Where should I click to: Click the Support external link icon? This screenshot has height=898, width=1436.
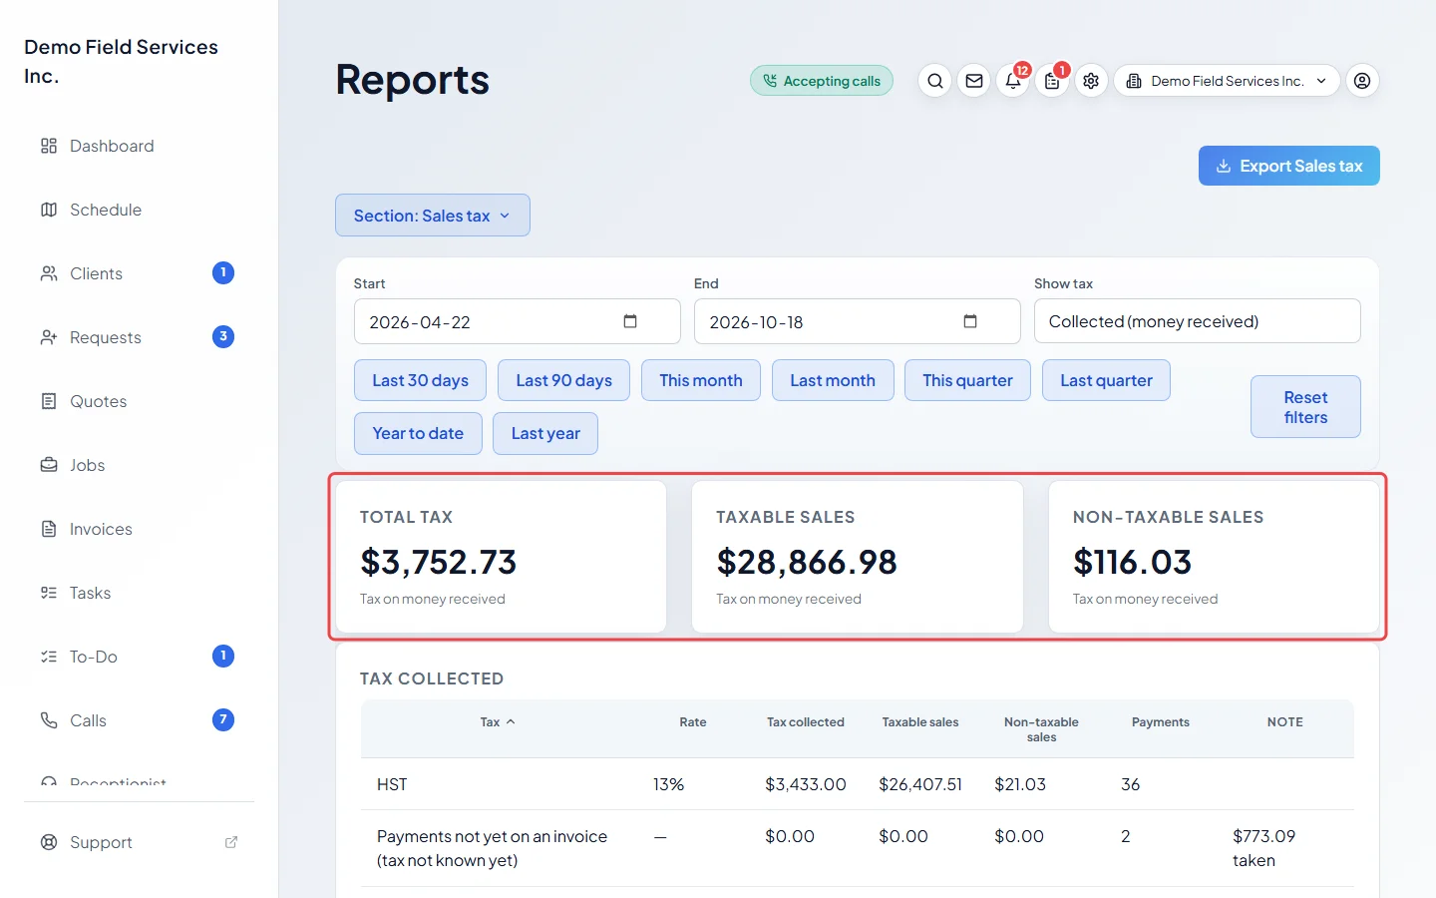click(x=231, y=842)
